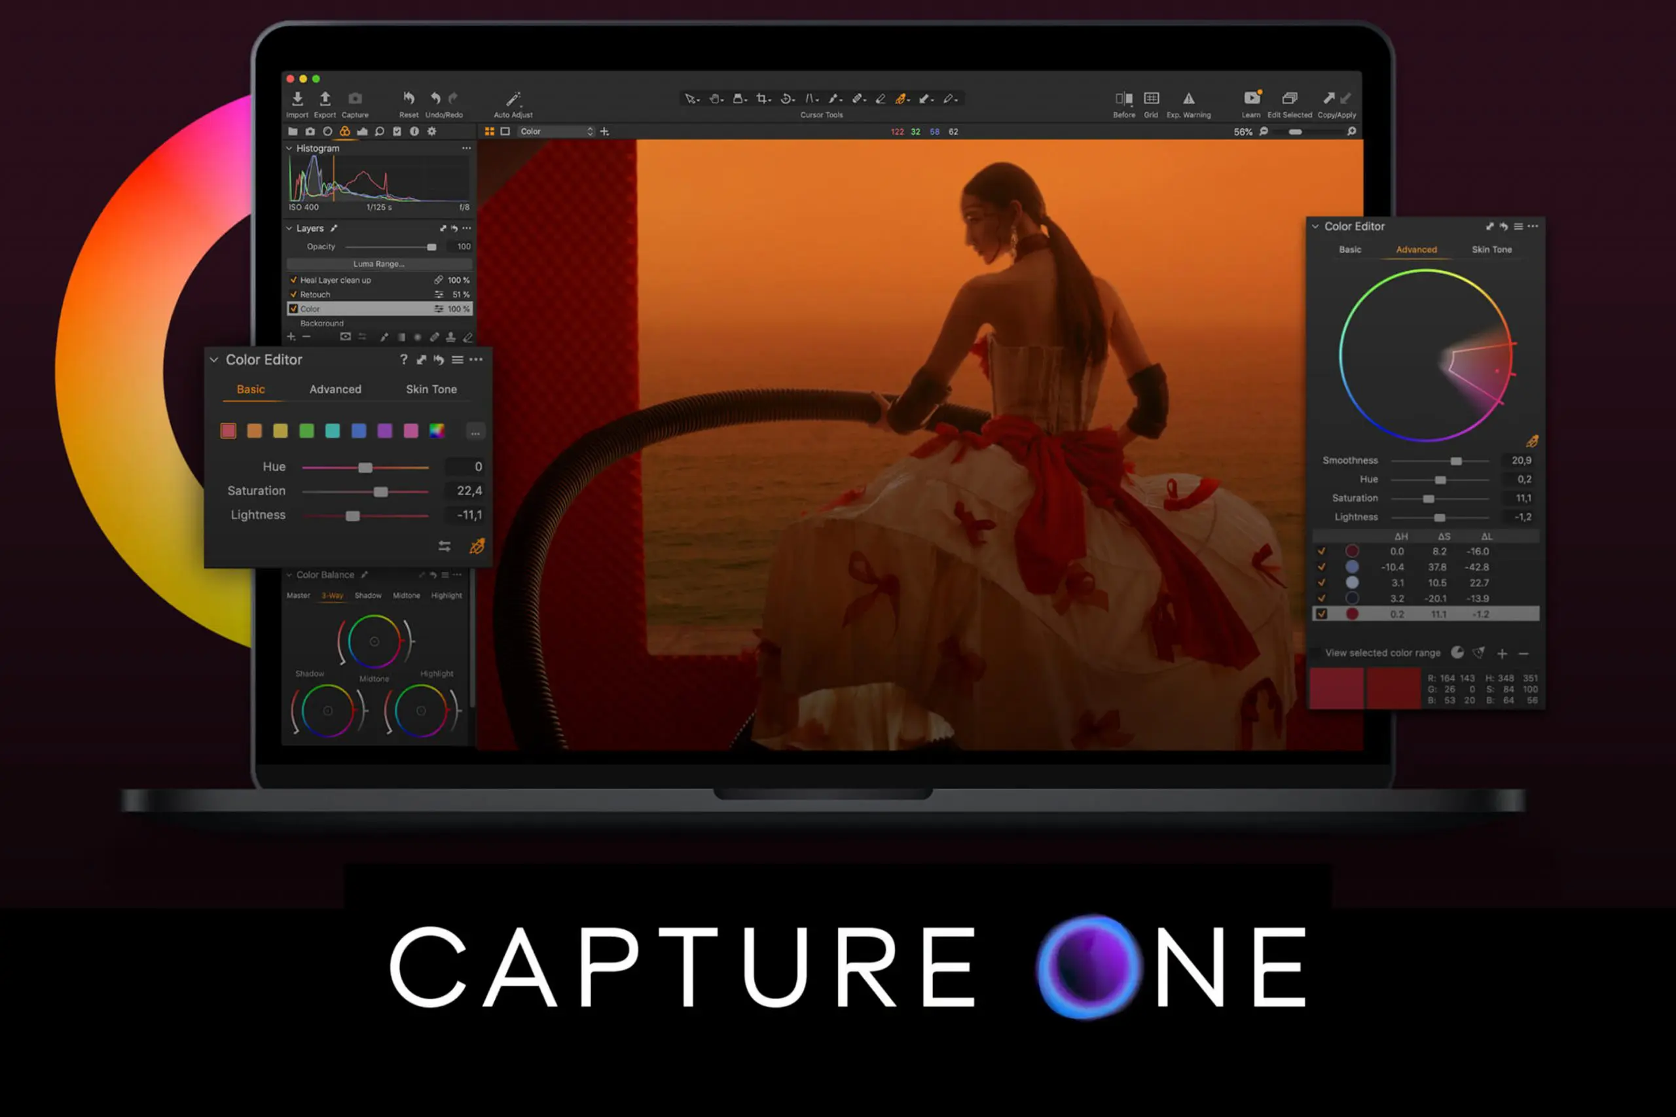Show the Grid overlay
The image size is (1676, 1117).
click(x=1152, y=98)
